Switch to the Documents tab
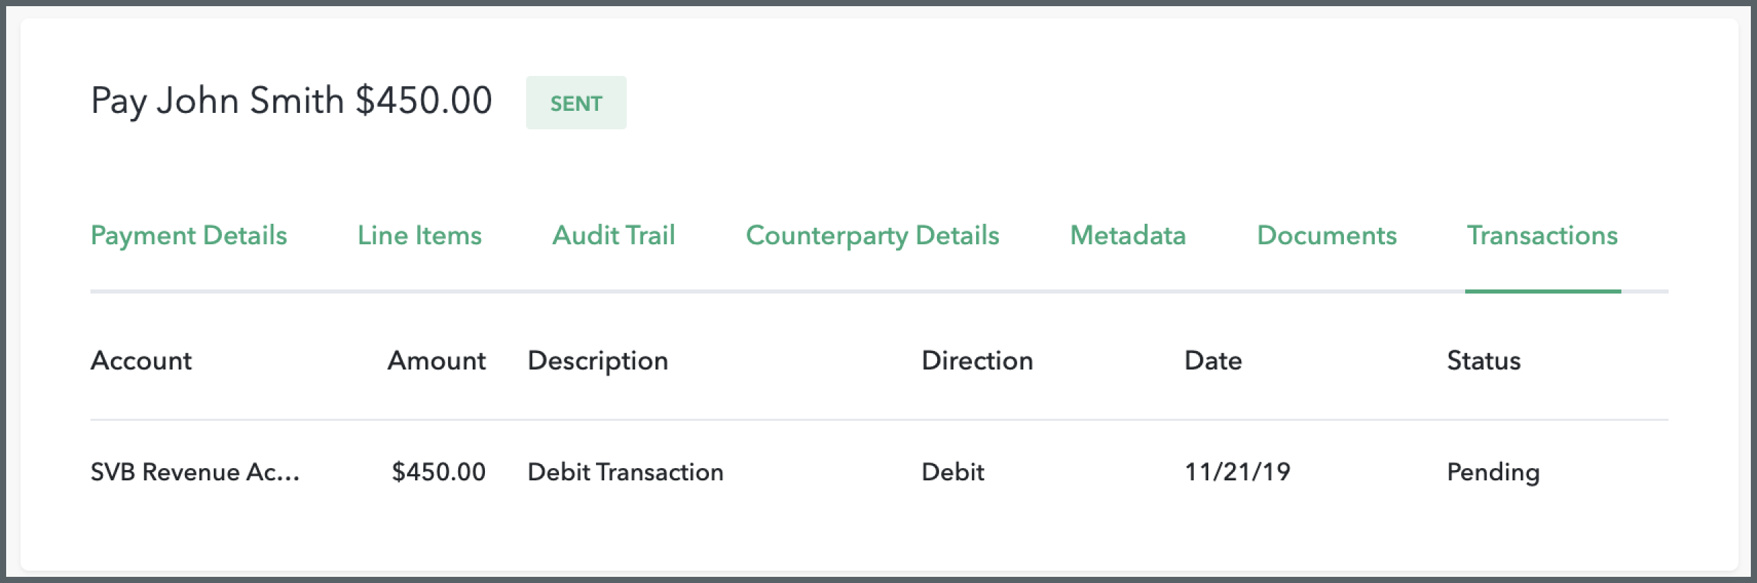The width and height of the screenshot is (1757, 583). 1327,235
